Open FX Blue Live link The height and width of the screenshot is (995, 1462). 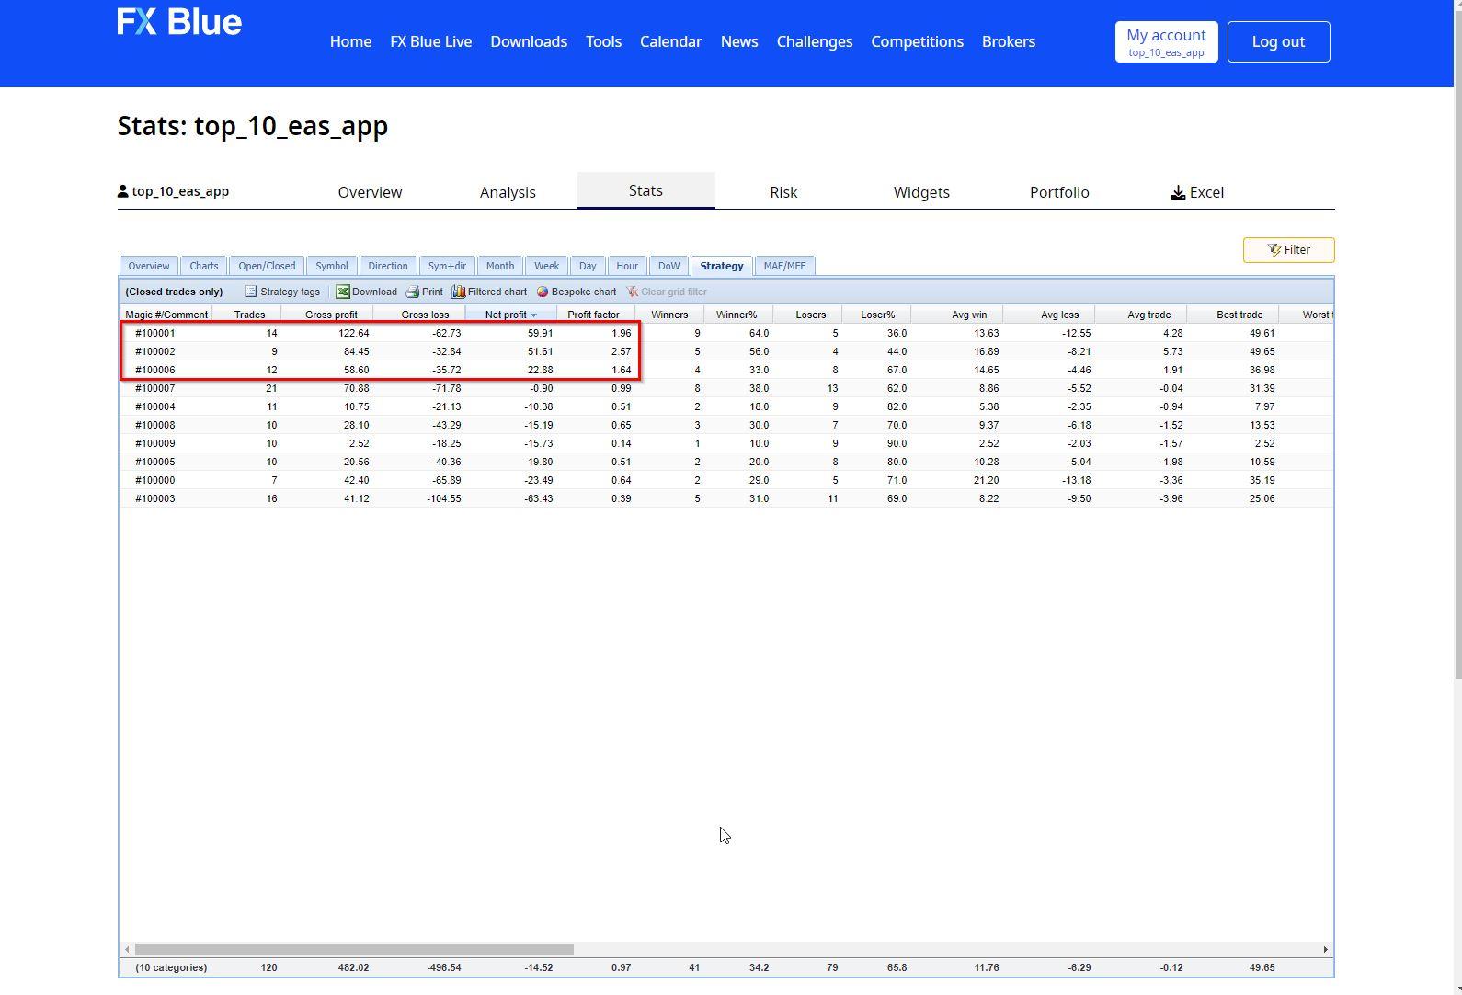click(x=430, y=41)
